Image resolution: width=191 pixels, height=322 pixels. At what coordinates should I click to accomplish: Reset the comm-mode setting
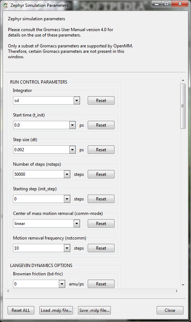101,224
